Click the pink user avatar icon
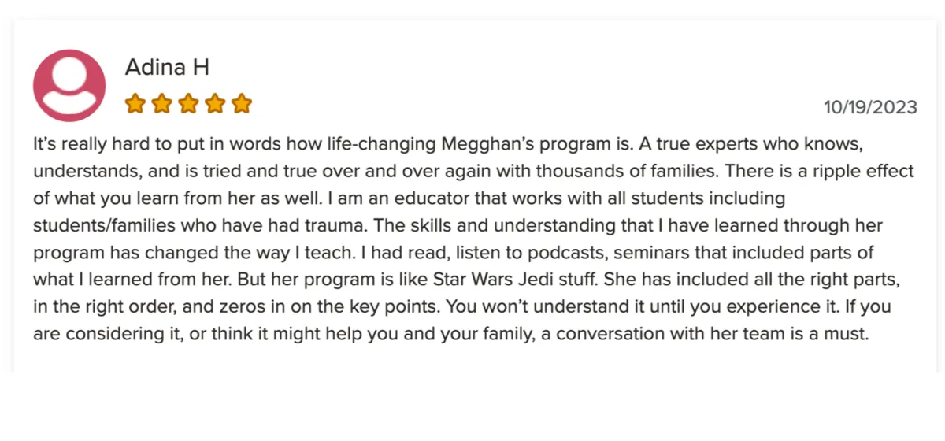 point(69,85)
